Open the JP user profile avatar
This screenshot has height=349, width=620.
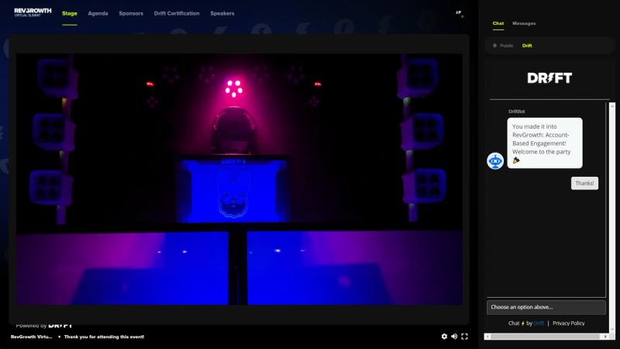point(459,13)
